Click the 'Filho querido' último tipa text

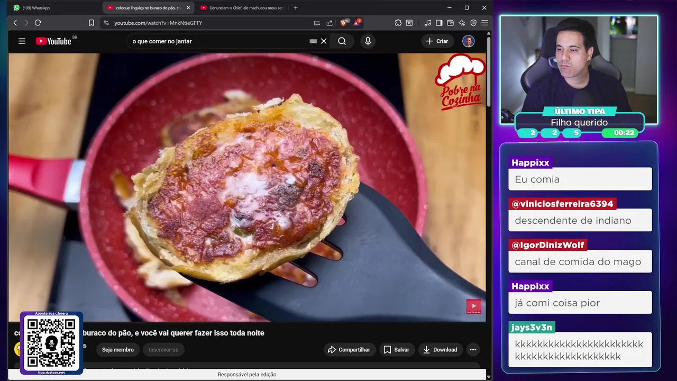tap(579, 122)
